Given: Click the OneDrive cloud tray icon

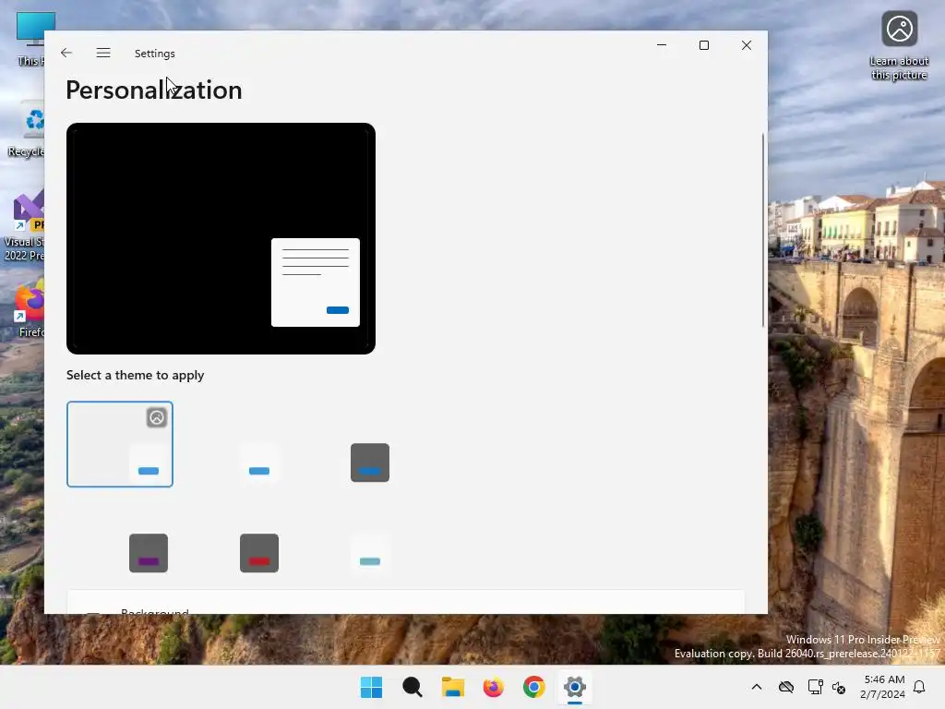Looking at the screenshot, I should point(786,687).
